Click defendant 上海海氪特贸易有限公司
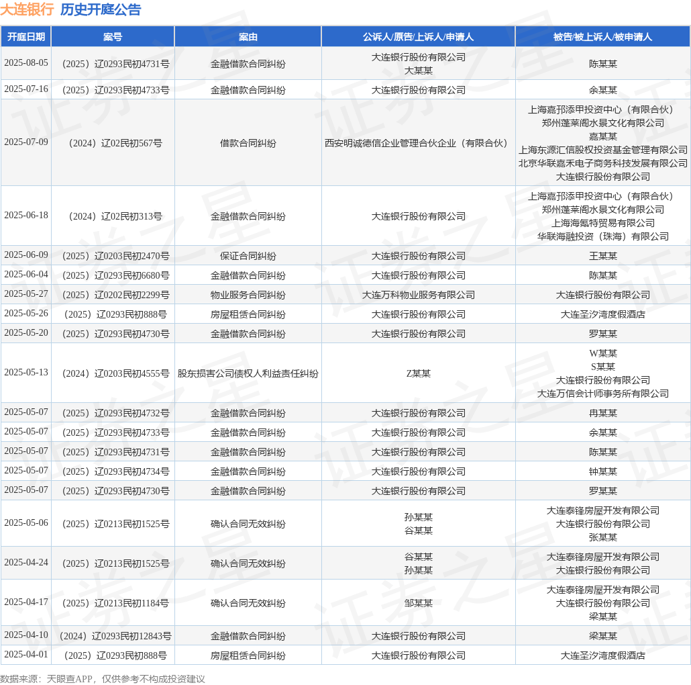The image size is (691, 685). pos(603,223)
